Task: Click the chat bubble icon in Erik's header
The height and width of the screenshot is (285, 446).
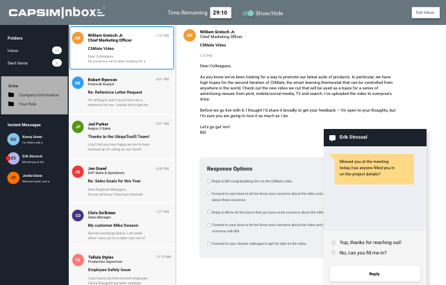Action: (332, 138)
